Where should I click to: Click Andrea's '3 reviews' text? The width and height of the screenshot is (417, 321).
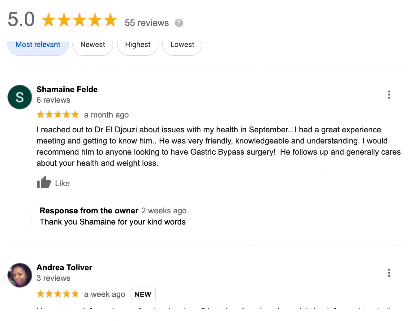(x=53, y=278)
